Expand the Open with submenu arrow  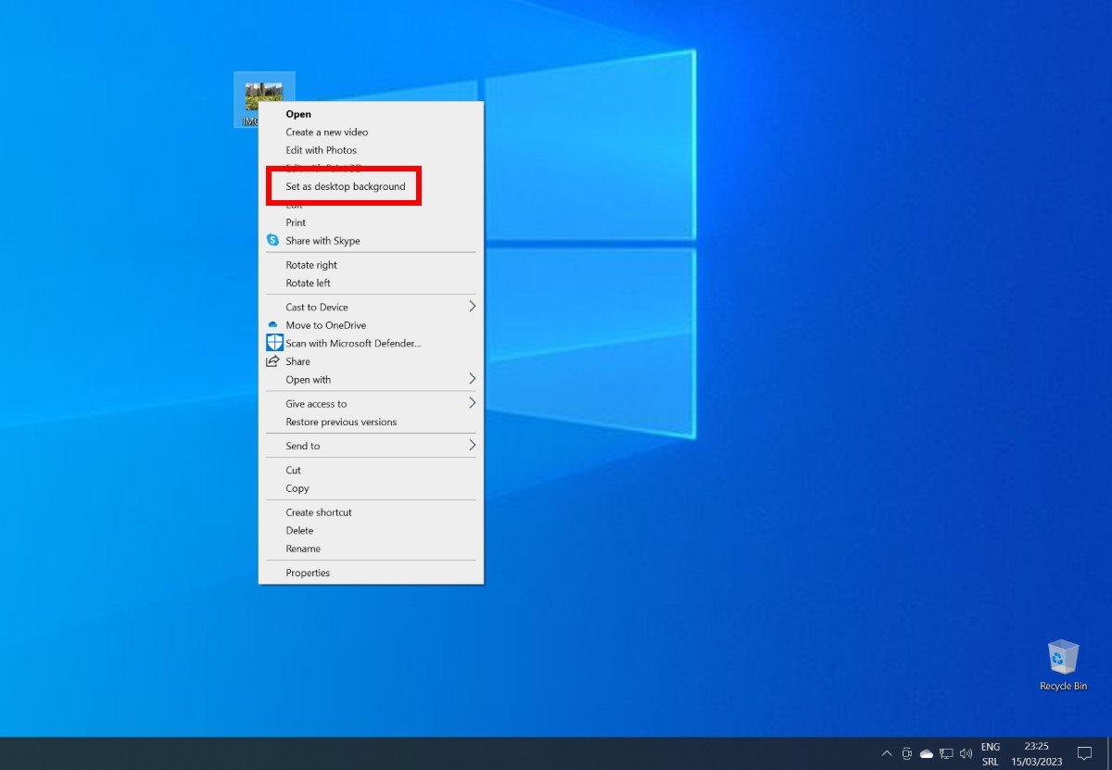472,379
